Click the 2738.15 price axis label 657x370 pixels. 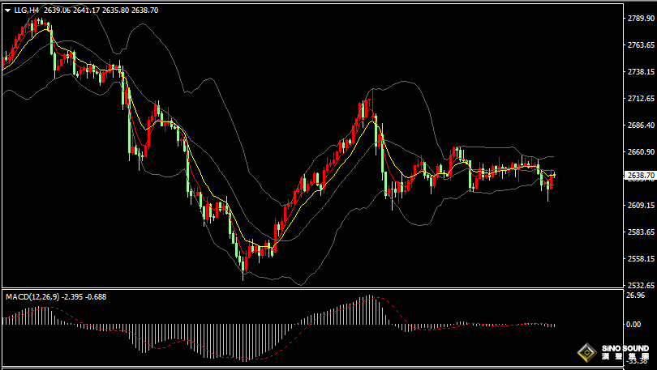pos(641,71)
